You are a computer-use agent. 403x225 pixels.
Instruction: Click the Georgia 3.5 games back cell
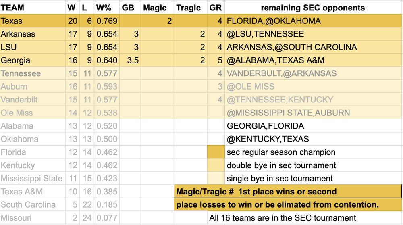click(131, 60)
